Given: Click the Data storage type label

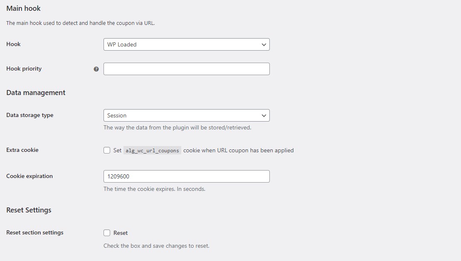Looking at the screenshot, I should [x=30, y=115].
